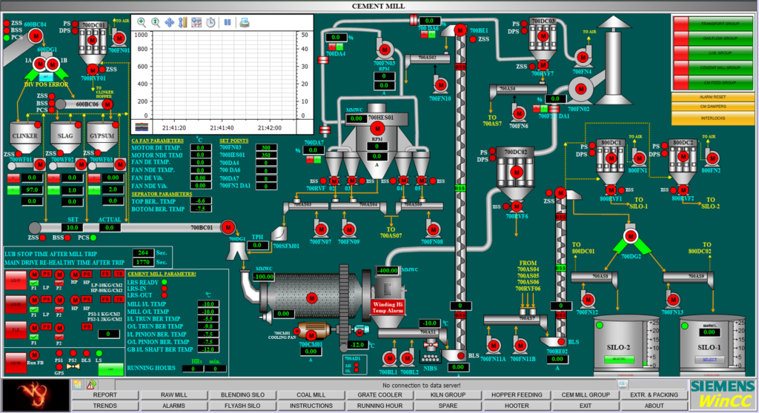Click the 700DG2 diverter gate motor

pos(630,236)
